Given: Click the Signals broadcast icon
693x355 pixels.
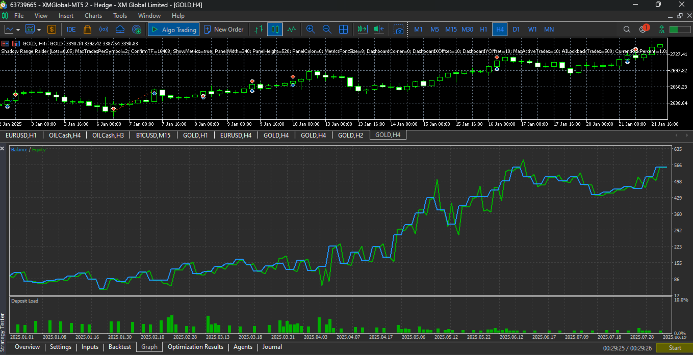Looking at the screenshot, I should click(x=104, y=30).
